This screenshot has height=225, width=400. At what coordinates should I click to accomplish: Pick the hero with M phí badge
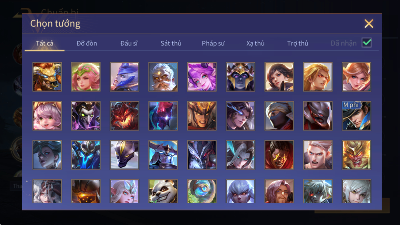[356, 116]
